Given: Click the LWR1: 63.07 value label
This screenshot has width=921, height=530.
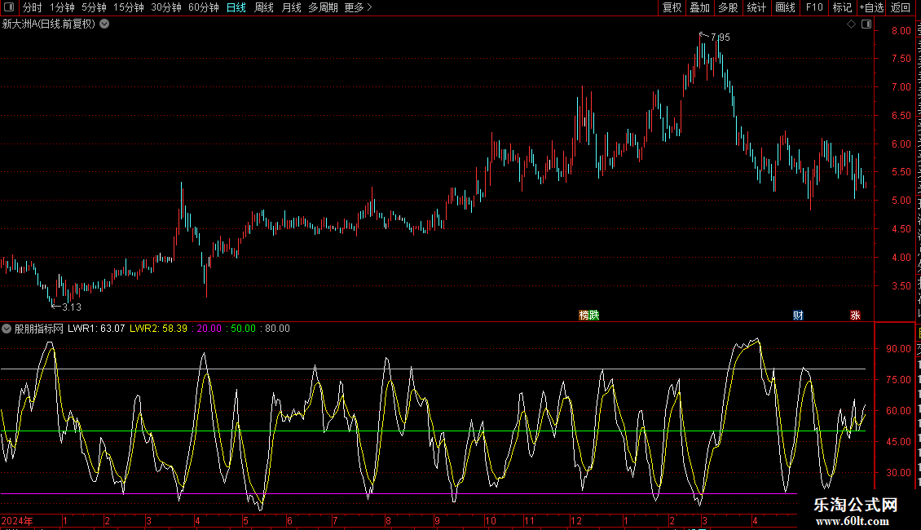Looking at the screenshot, I should [x=96, y=329].
